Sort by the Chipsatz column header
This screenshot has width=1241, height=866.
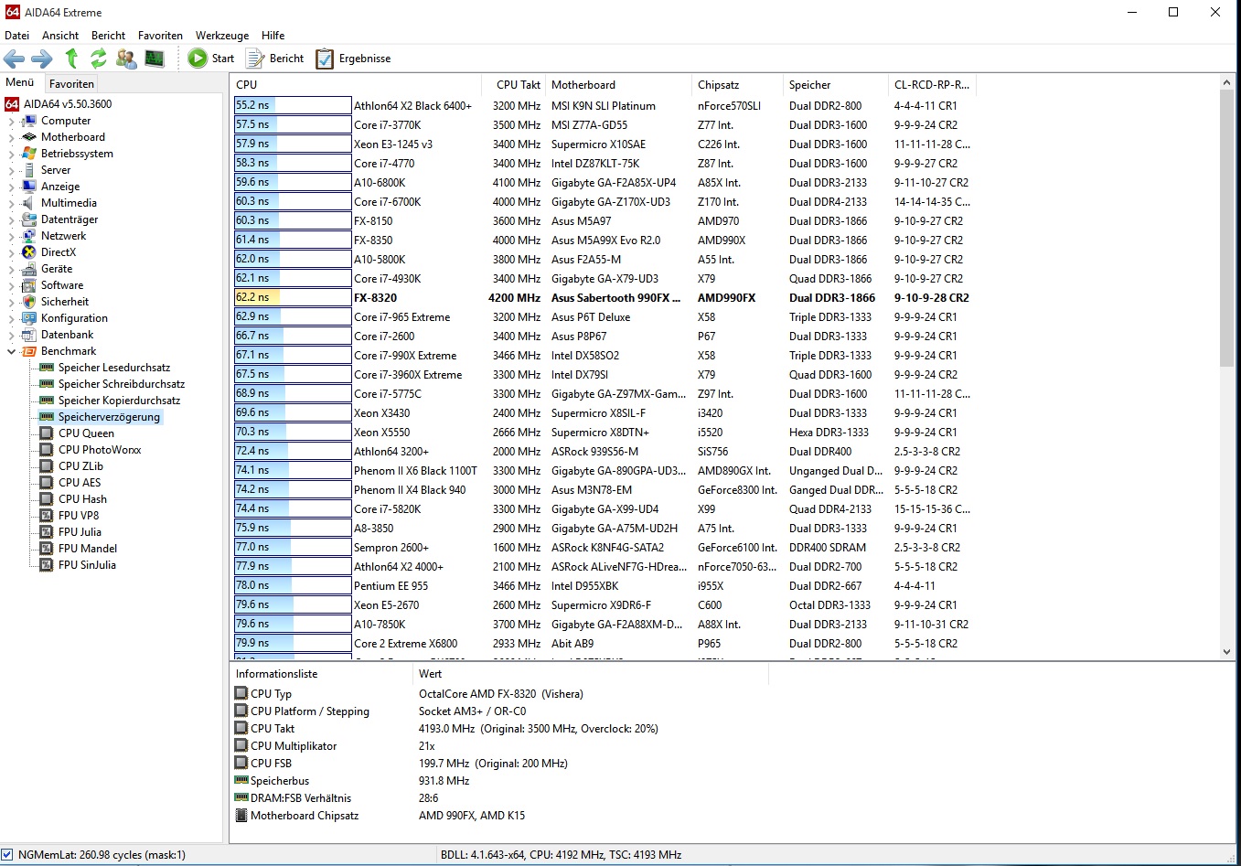pos(738,84)
